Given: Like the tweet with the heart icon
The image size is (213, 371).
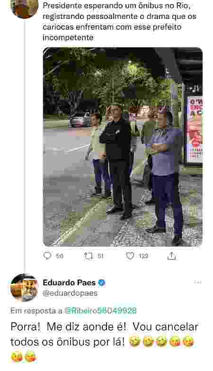Looking at the screenshot, I should pos(130,256).
